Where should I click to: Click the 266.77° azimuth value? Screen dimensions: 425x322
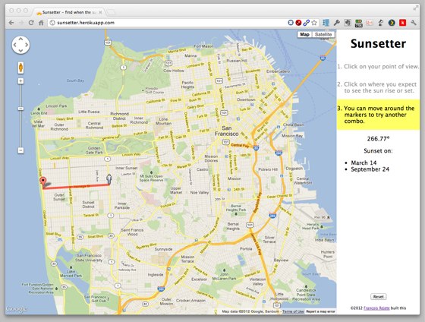[x=378, y=139]
